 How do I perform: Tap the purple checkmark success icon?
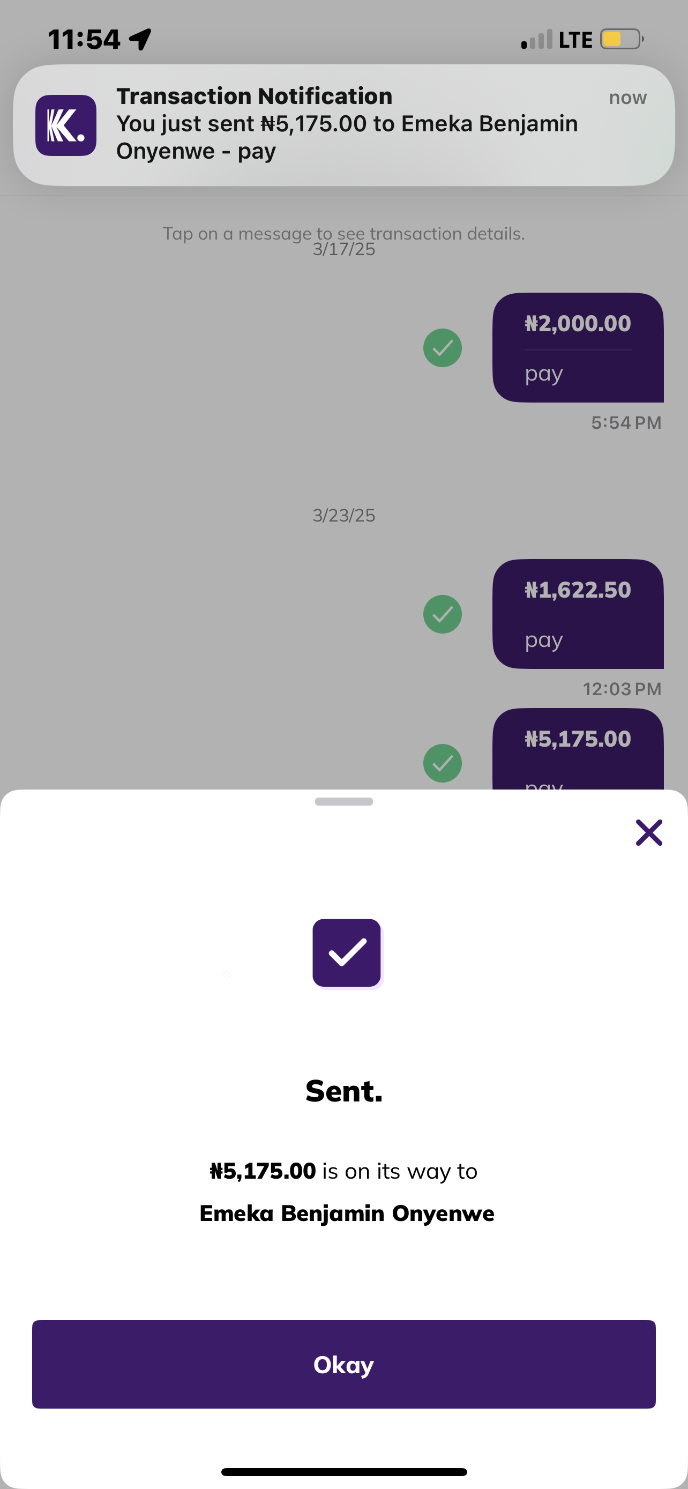coord(347,952)
